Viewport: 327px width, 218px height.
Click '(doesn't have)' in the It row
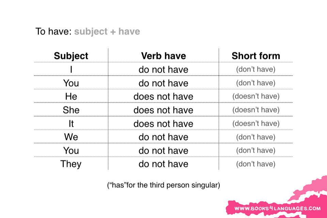pos(256,124)
